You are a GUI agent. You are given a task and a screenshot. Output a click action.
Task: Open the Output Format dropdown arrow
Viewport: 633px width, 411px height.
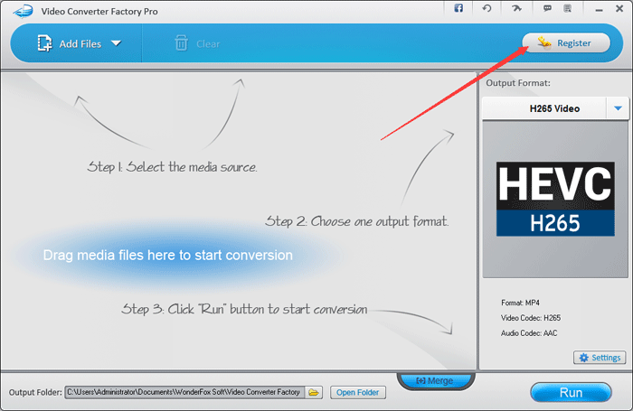(618, 108)
